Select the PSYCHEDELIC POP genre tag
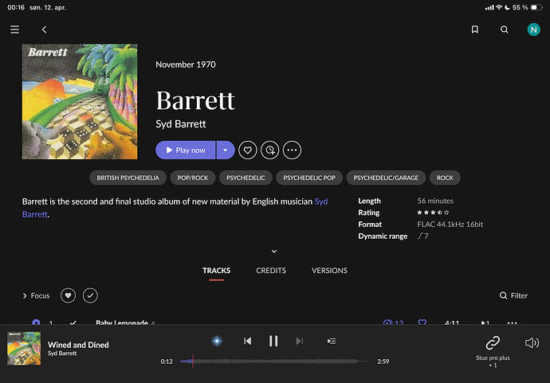550x383 pixels. [309, 178]
